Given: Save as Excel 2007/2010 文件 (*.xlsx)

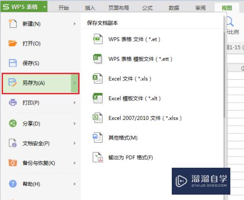Looking at the screenshot, I should coord(145,118).
